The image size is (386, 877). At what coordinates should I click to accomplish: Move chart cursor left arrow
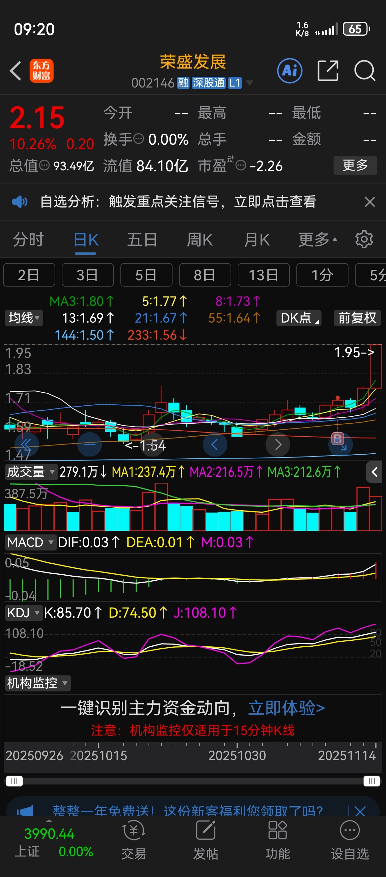click(x=215, y=444)
